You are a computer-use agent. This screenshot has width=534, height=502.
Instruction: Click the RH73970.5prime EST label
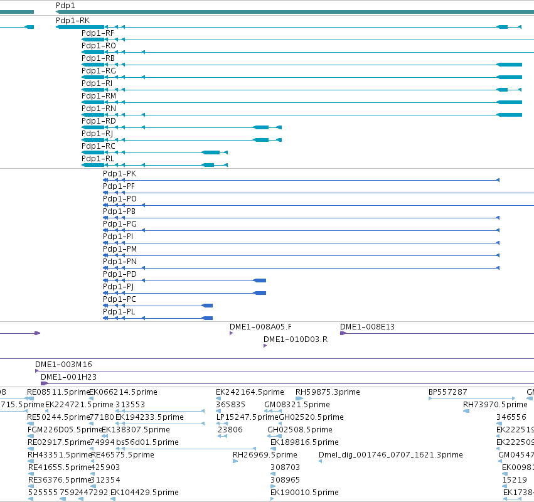(495, 405)
